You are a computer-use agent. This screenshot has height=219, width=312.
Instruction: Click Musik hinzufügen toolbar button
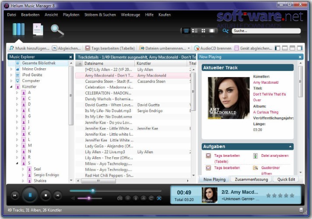29,48
